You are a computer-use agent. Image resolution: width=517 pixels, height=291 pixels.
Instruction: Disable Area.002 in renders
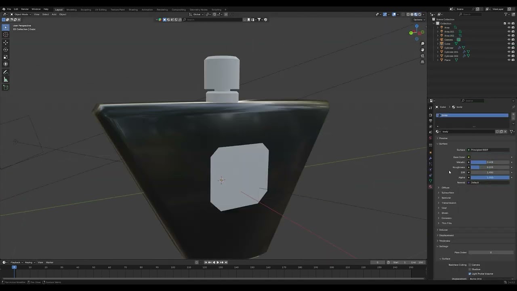[513, 36]
